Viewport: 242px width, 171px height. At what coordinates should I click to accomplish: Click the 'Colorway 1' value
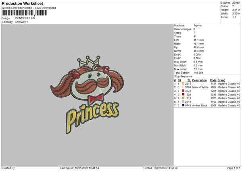[21, 22]
